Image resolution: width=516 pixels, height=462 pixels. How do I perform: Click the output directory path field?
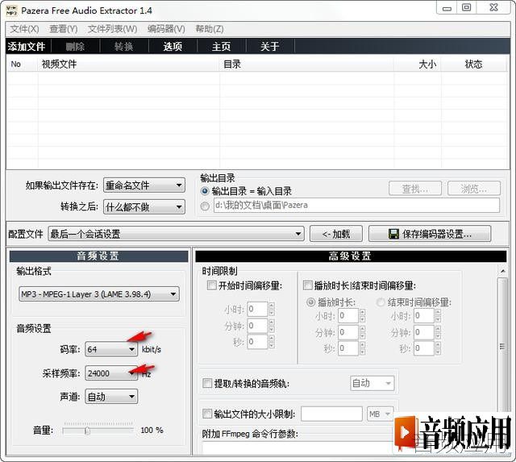tap(356, 205)
